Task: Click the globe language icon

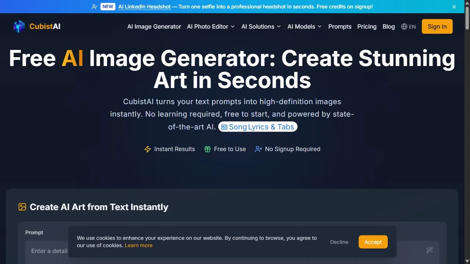Action: [404, 26]
